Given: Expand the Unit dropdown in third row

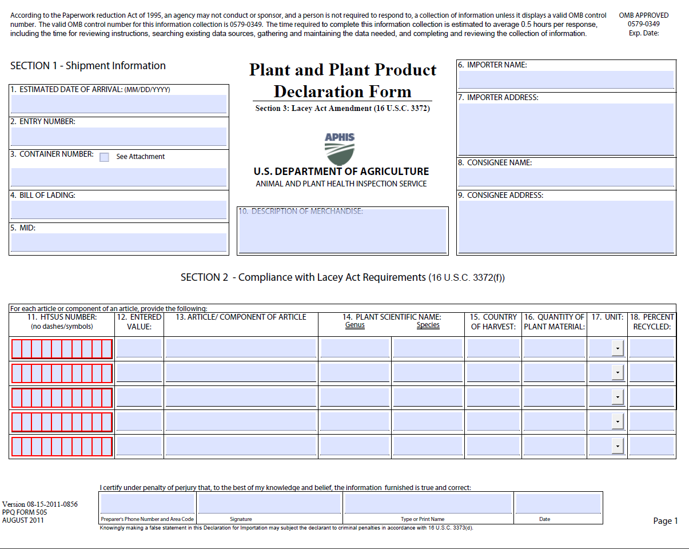Looking at the screenshot, I should (617, 397).
